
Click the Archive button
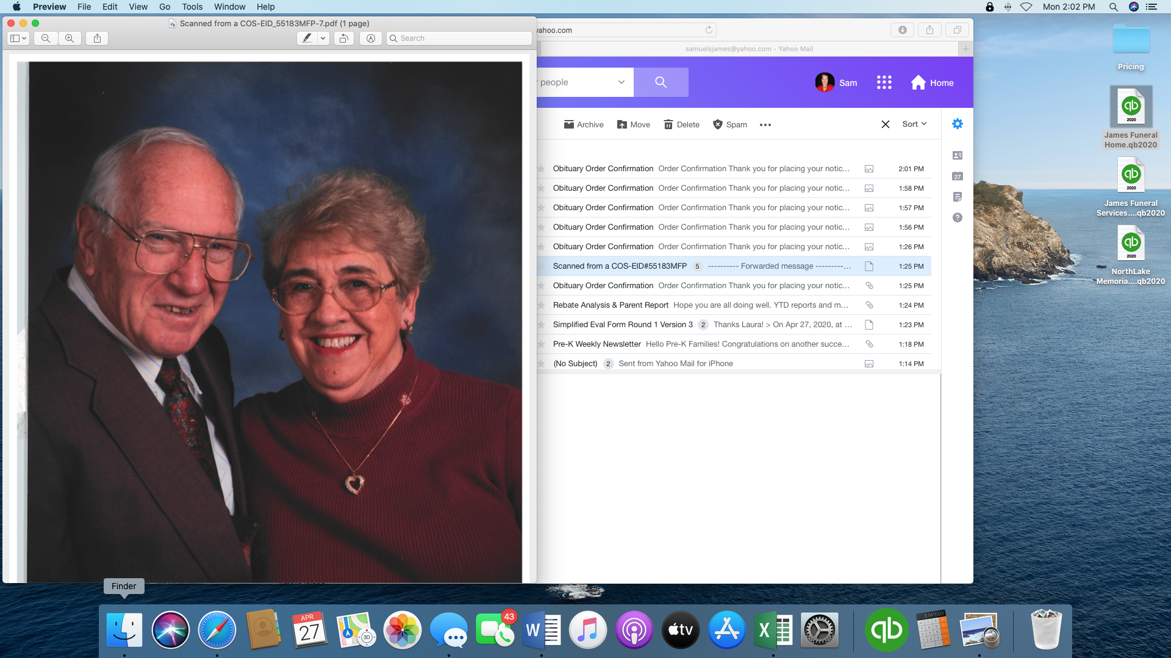[x=584, y=125]
